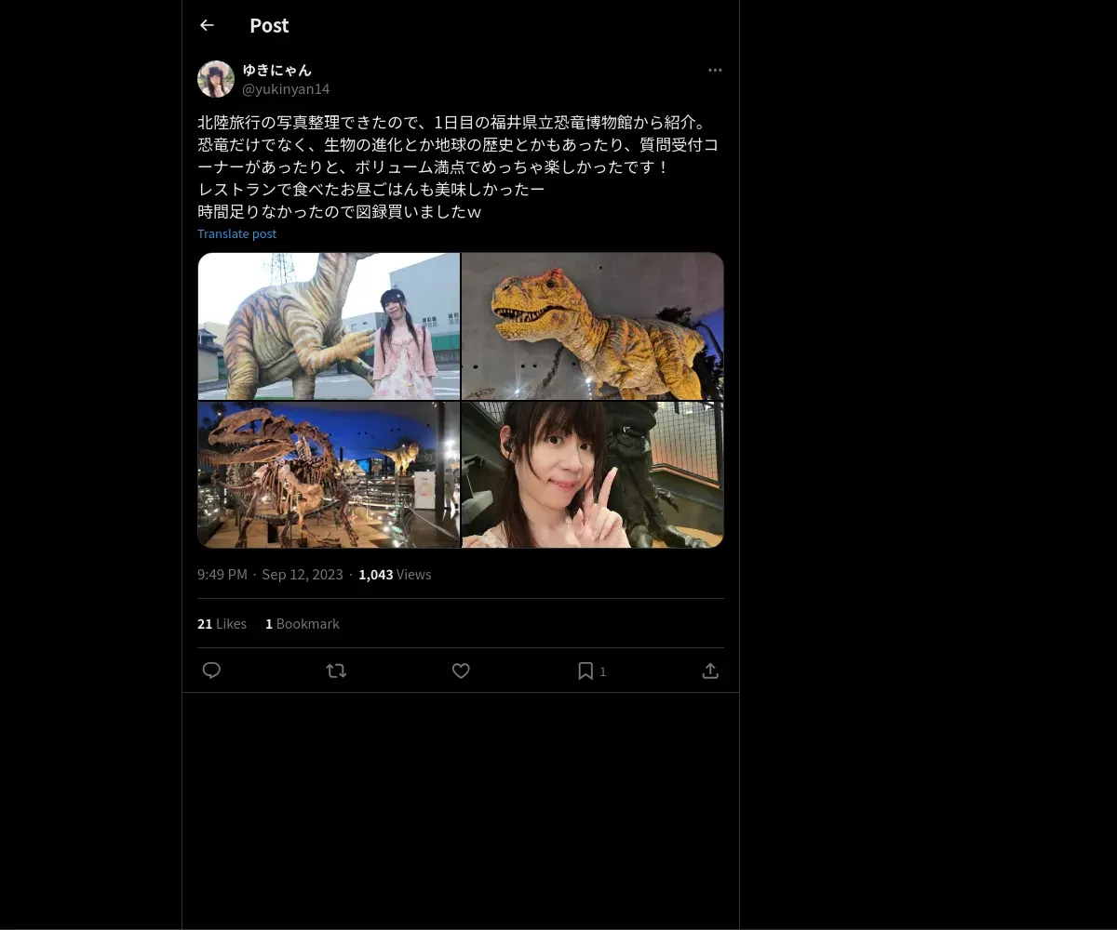Open the three-dot more options menu
Viewport: 1117px width, 930px height.
[x=715, y=70]
